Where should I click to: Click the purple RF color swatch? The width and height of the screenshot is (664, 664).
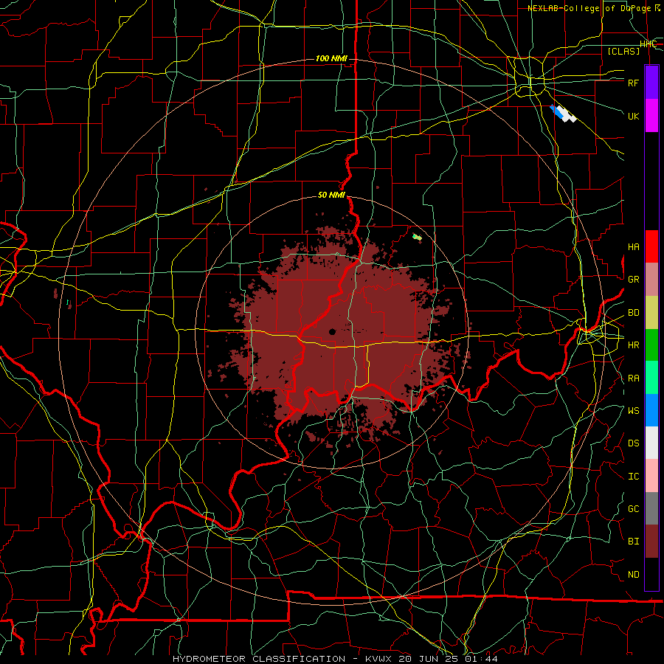pyautogui.click(x=651, y=83)
